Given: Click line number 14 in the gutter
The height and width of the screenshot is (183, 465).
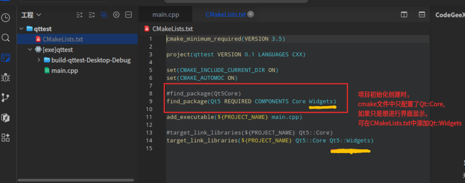Looking at the screenshot, I should tap(149, 140).
